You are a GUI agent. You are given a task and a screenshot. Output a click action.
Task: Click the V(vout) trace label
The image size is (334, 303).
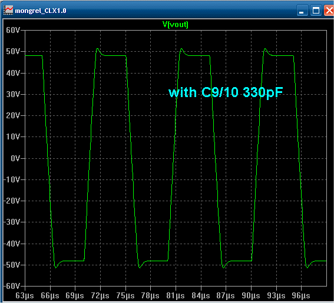(176, 25)
